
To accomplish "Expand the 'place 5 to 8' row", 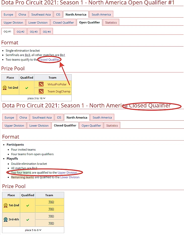I will (x=33, y=230).
